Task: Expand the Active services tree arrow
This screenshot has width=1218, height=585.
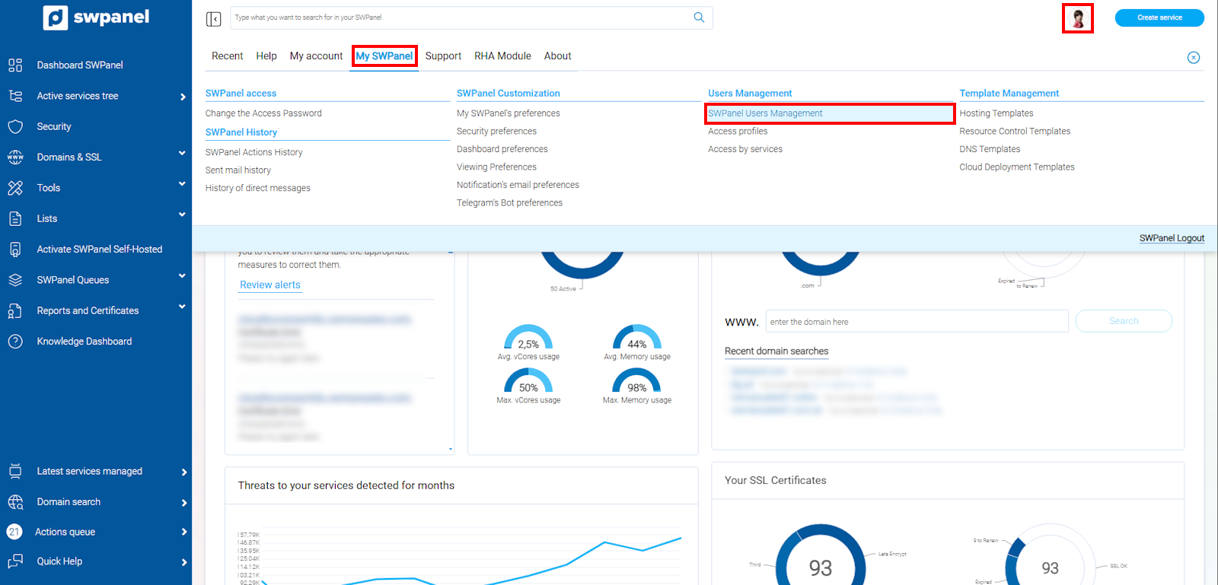Action: (183, 97)
